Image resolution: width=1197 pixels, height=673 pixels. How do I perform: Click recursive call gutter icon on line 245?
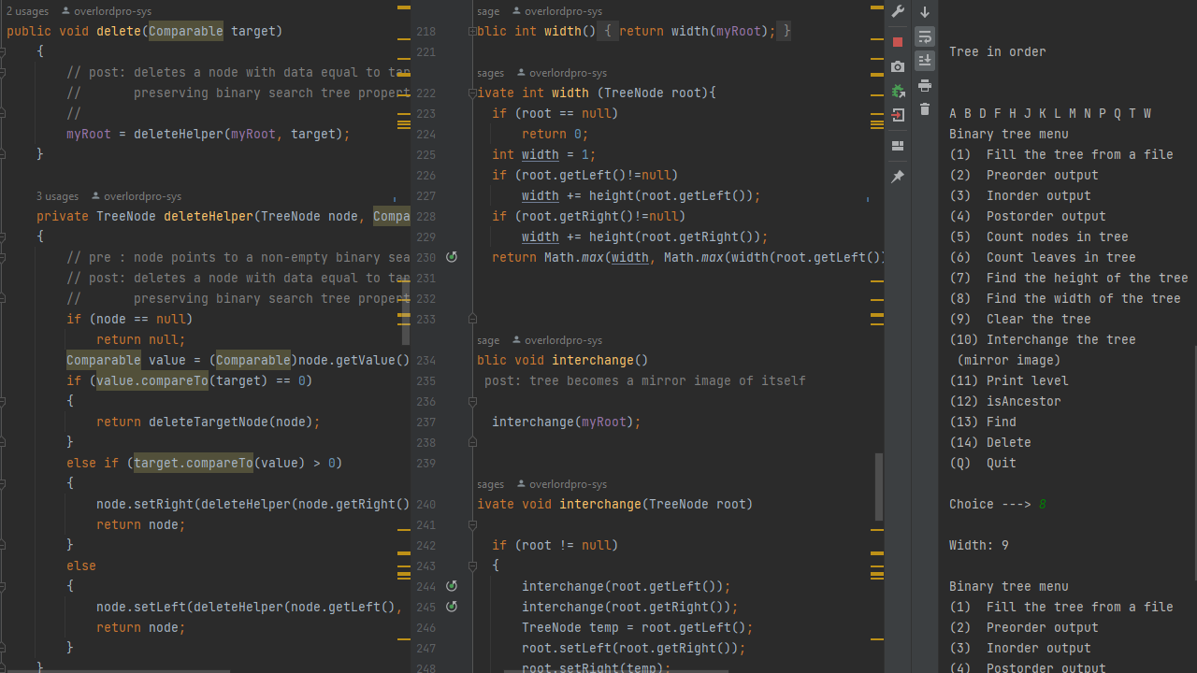452,607
